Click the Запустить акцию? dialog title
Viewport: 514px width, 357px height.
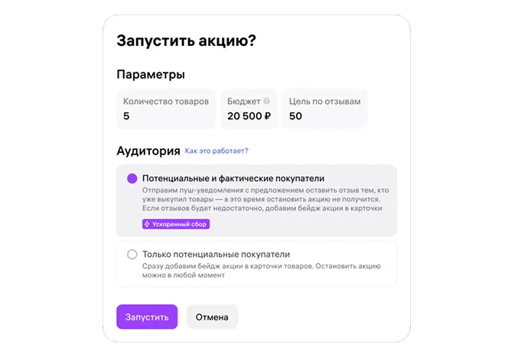coord(186,41)
